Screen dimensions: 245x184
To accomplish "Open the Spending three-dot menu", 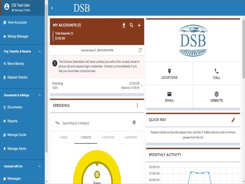I will (137, 105).
